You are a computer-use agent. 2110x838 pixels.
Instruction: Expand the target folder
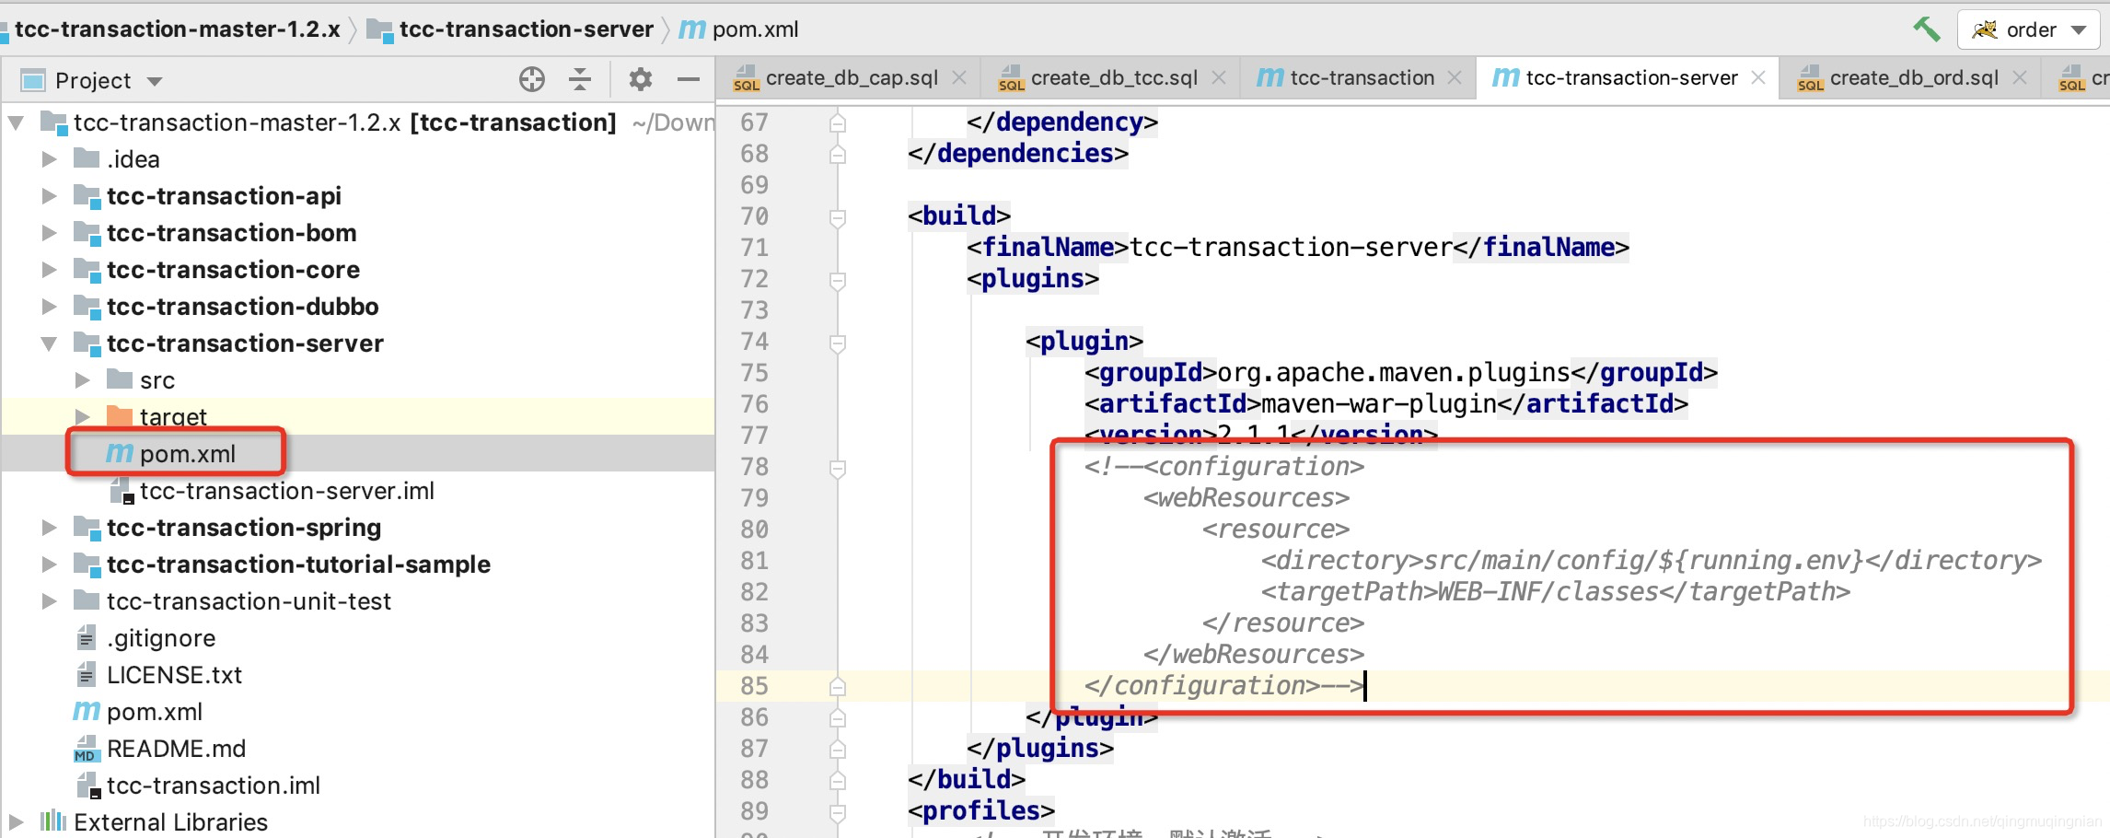point(82,417)
